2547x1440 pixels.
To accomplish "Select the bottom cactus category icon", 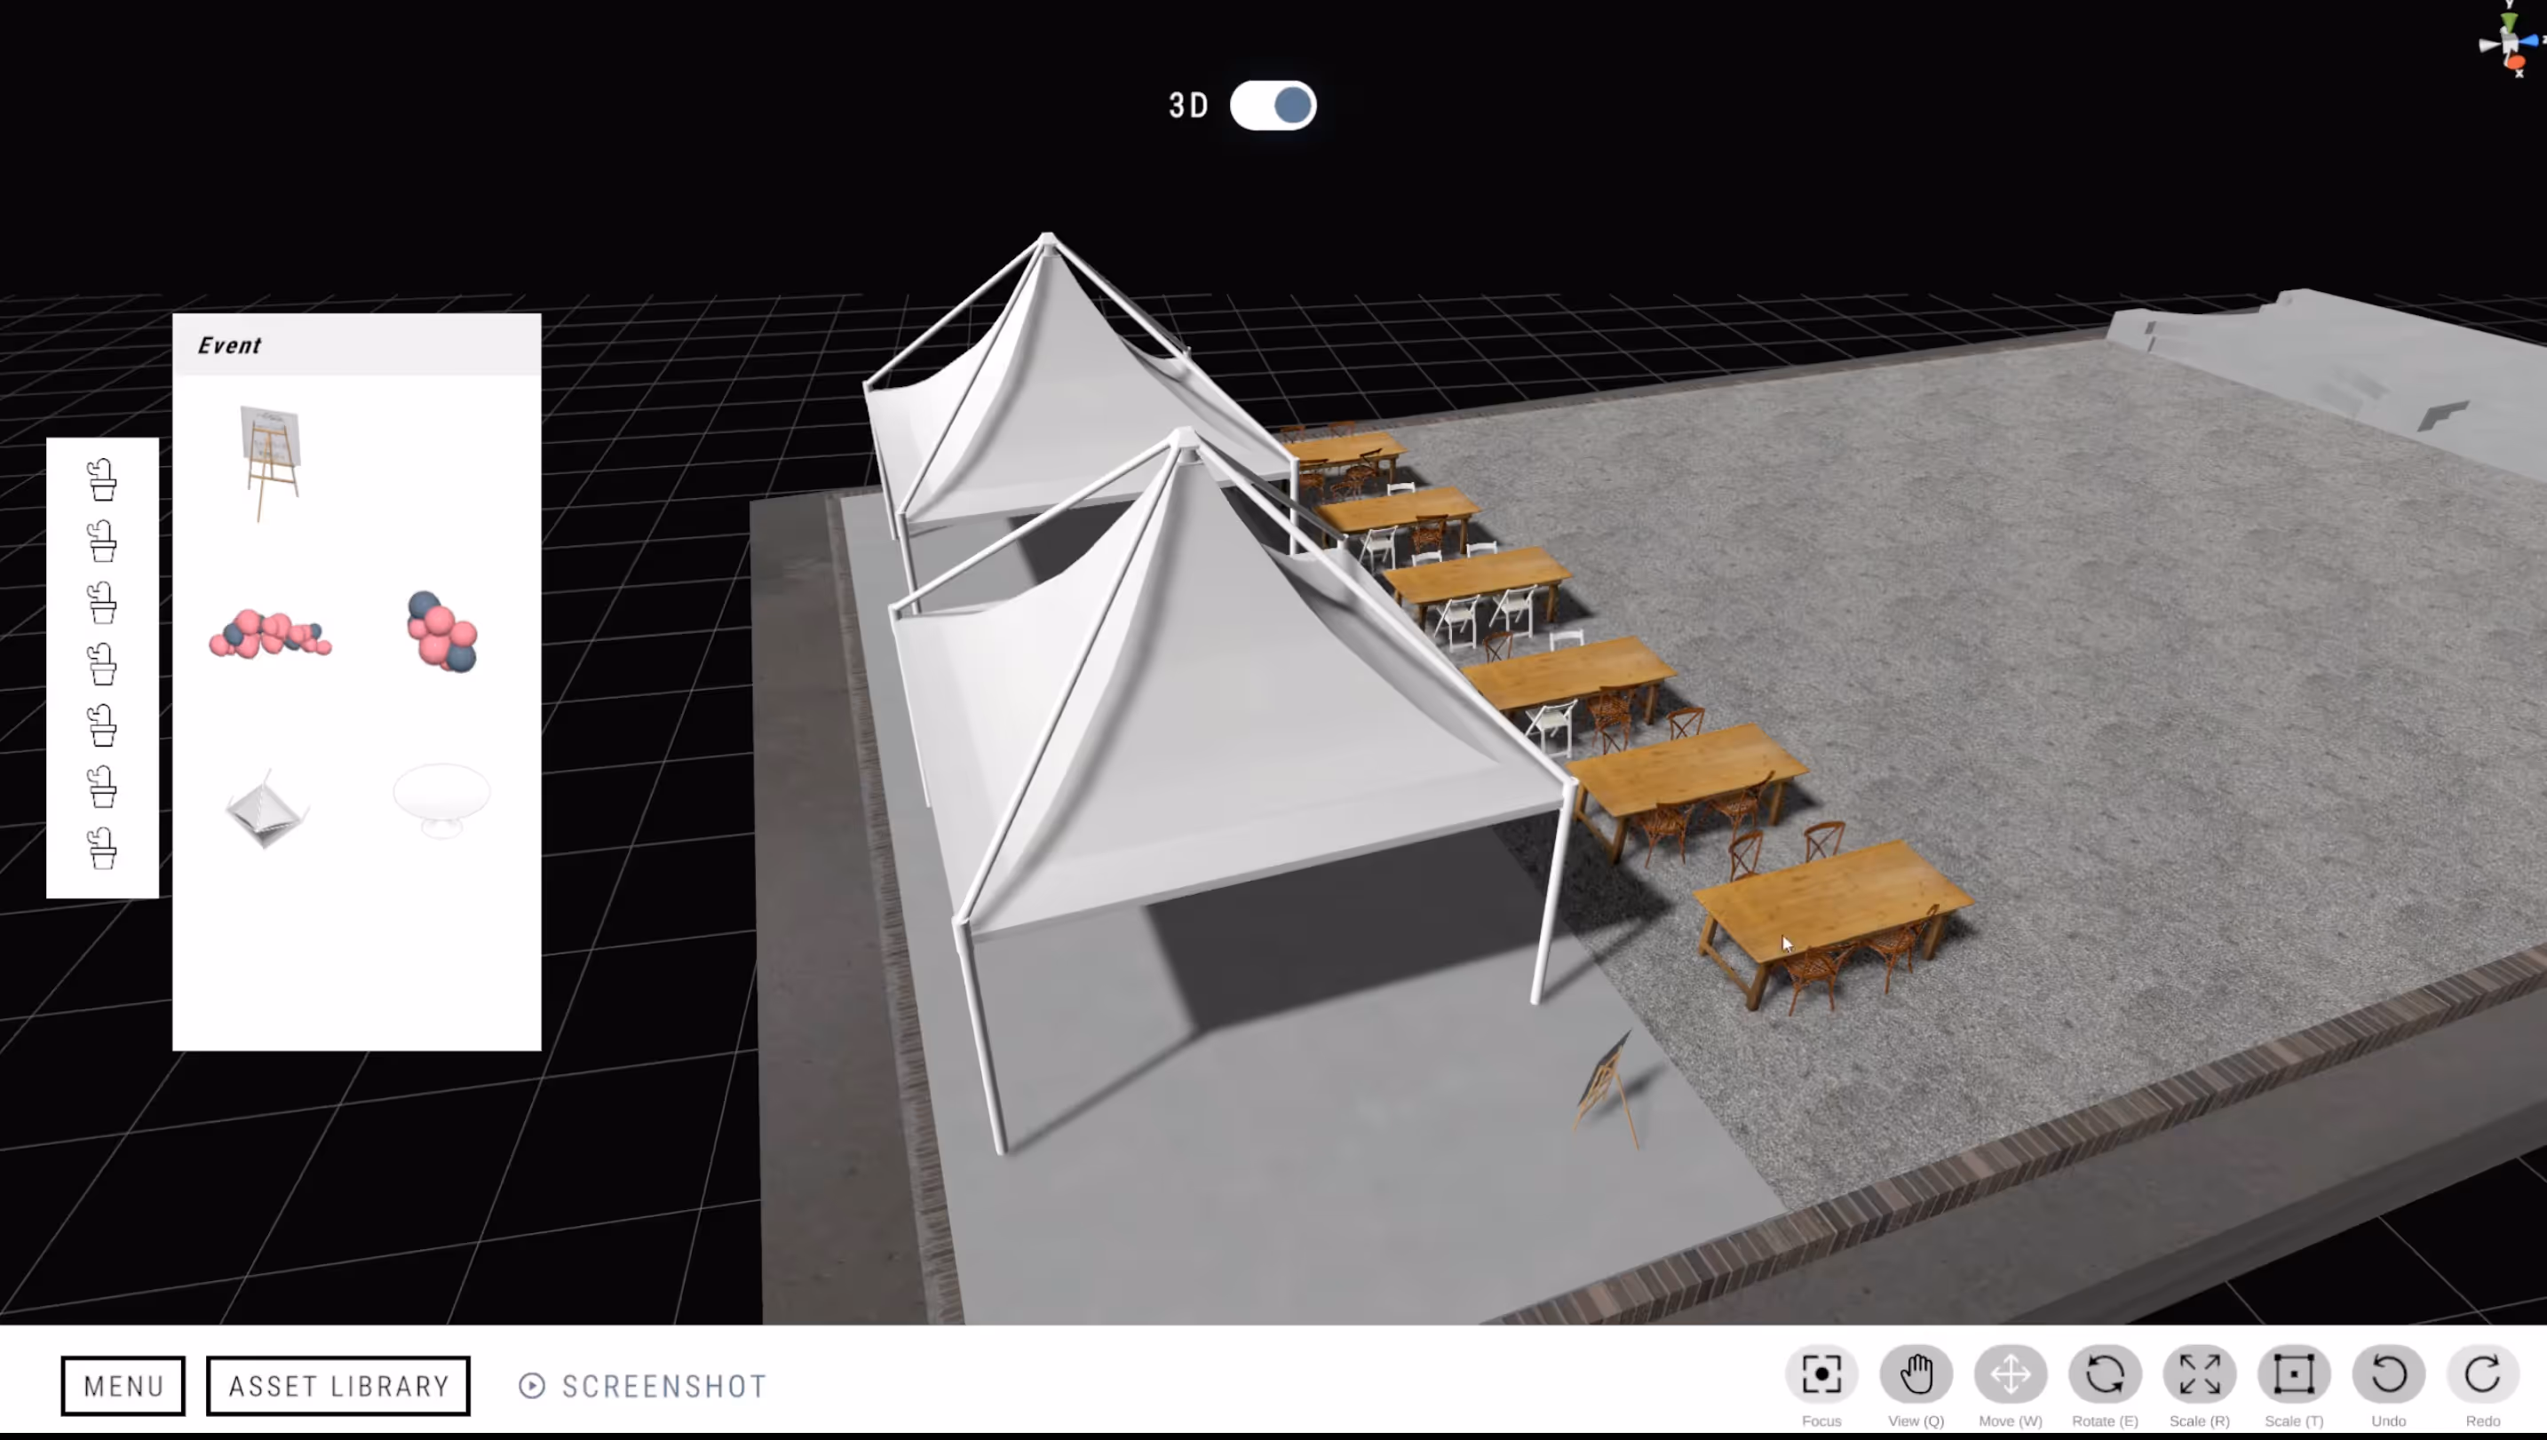I will 102,848.
